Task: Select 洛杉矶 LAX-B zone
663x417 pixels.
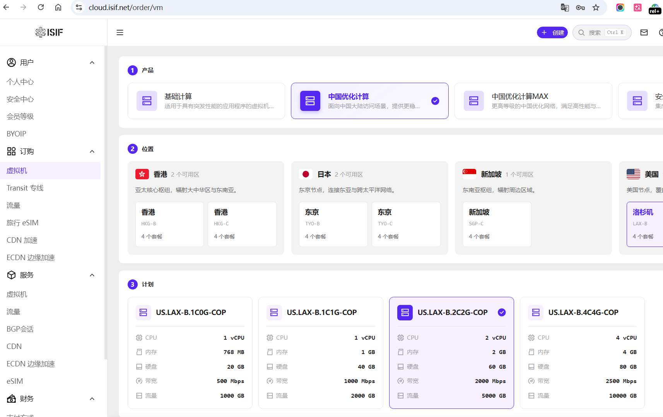Action: pyautogui.click(x=645, y=224)
